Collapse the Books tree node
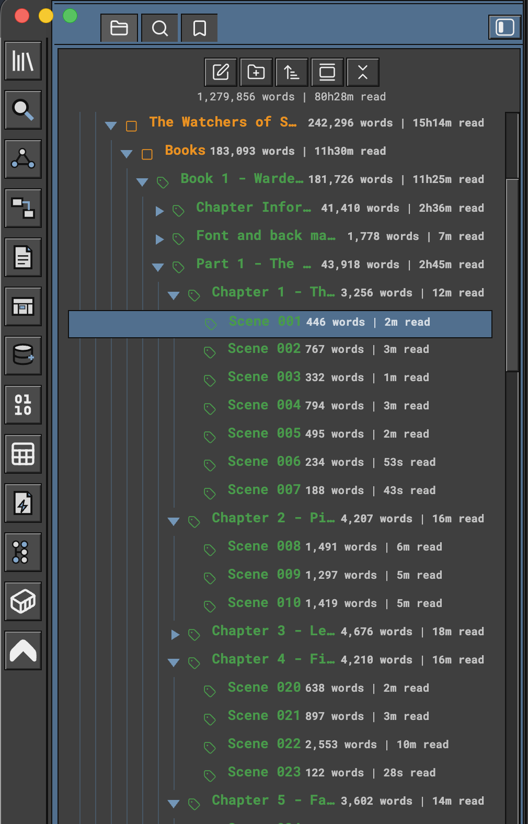The image size is (528, 824). (127, 154)
